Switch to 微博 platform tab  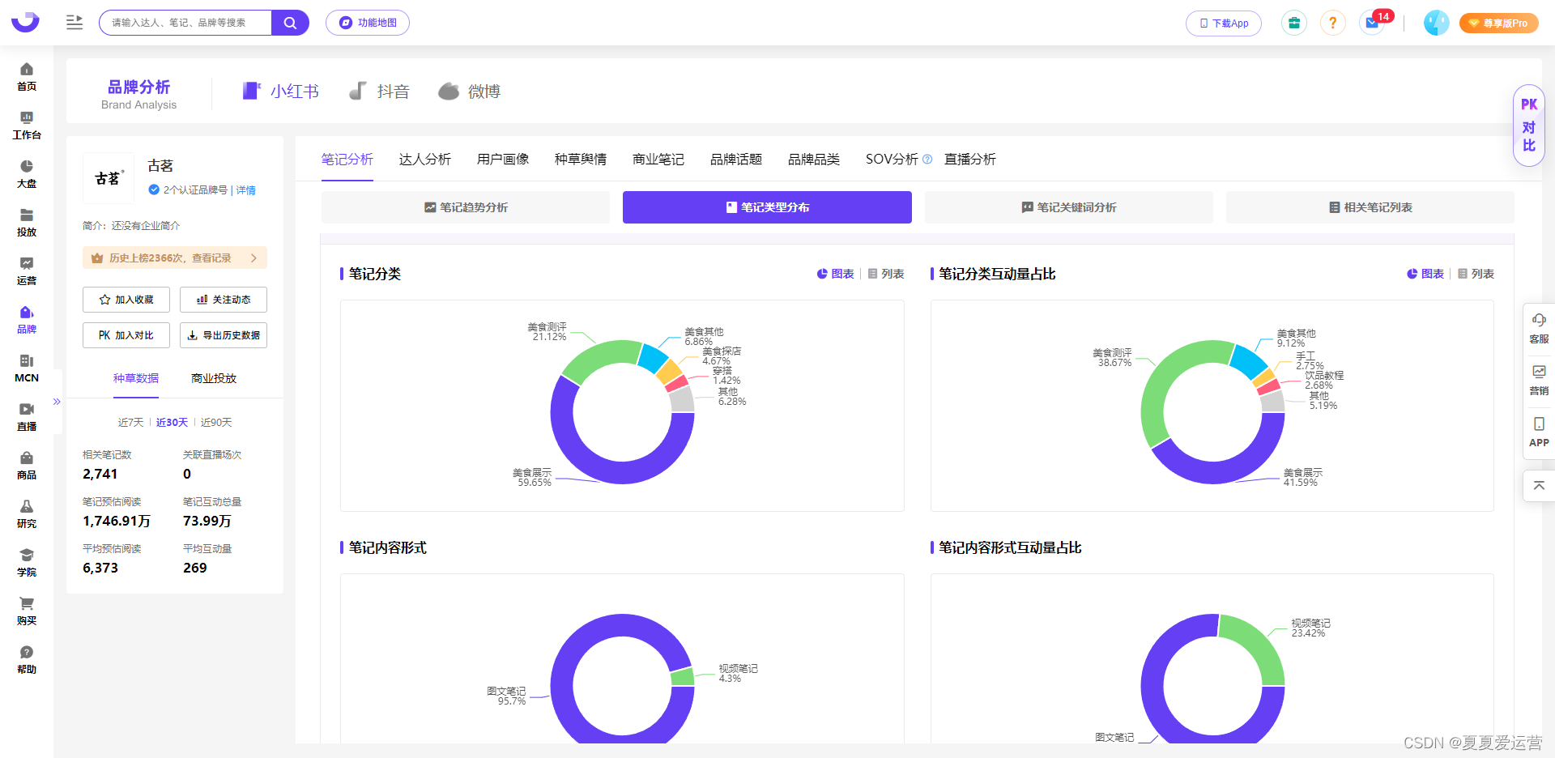point(470,91)
